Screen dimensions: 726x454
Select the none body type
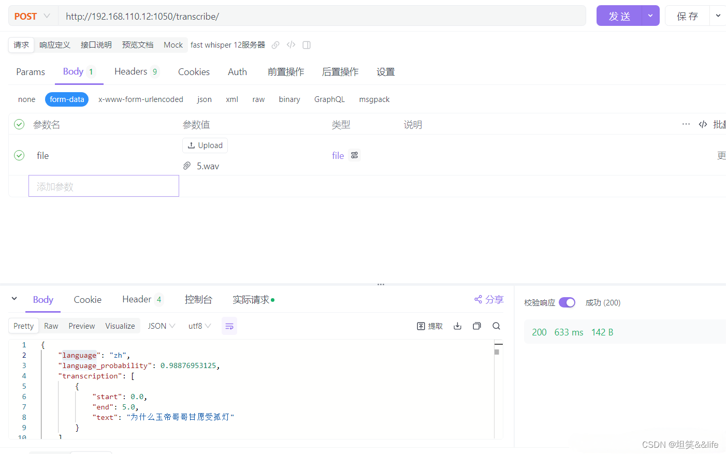pyautogui.click(x=26, y=99)
